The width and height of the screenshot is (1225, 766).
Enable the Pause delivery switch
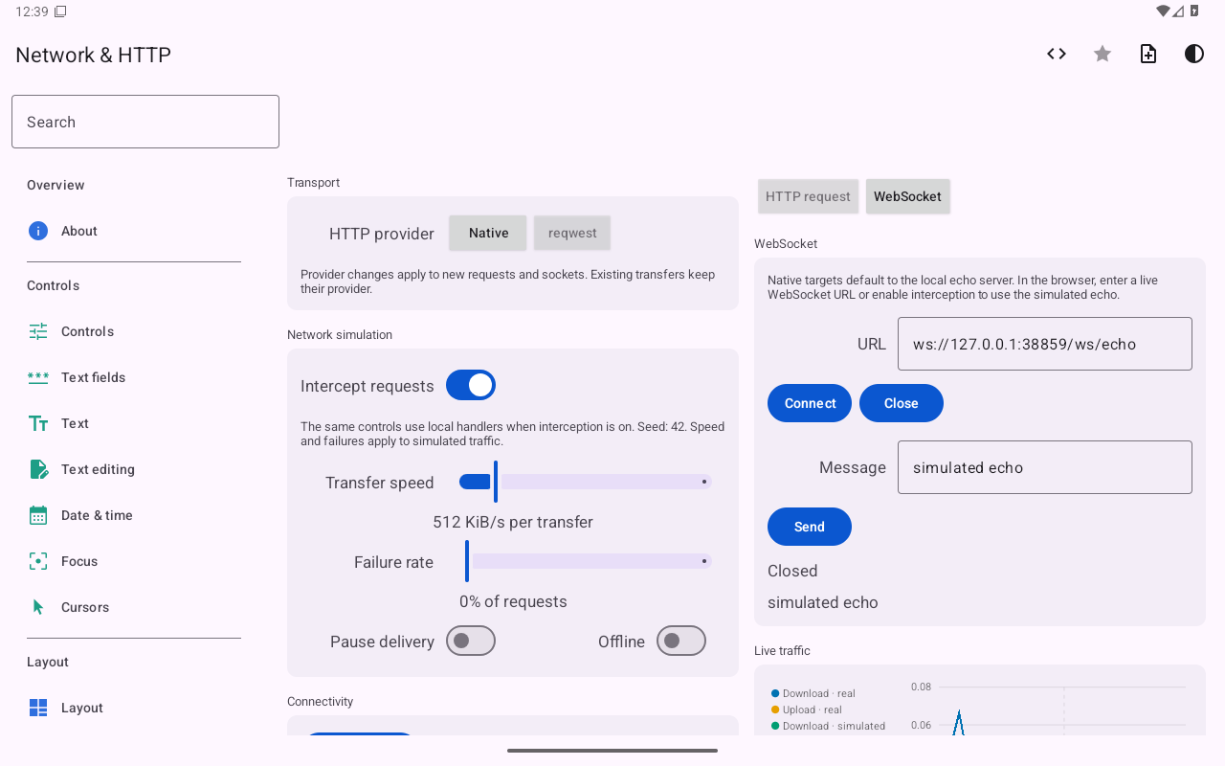point(471,641)
